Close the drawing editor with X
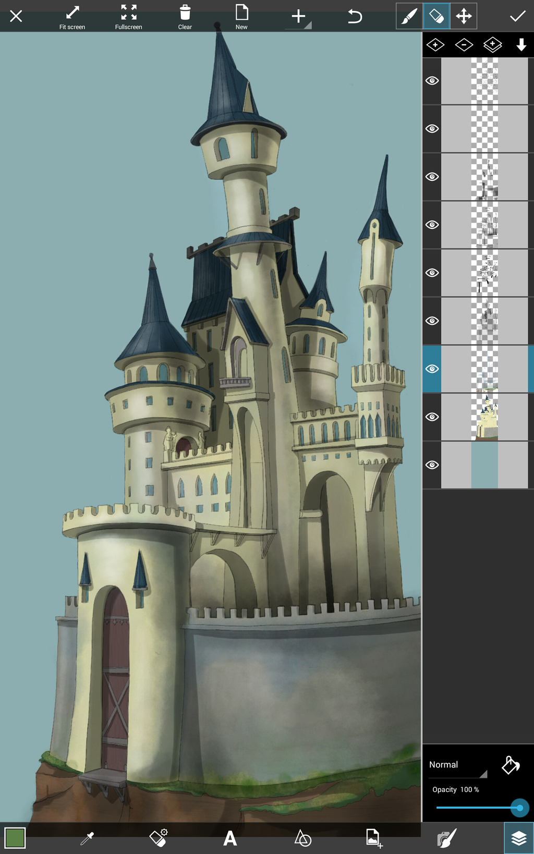 coord(16,16)
